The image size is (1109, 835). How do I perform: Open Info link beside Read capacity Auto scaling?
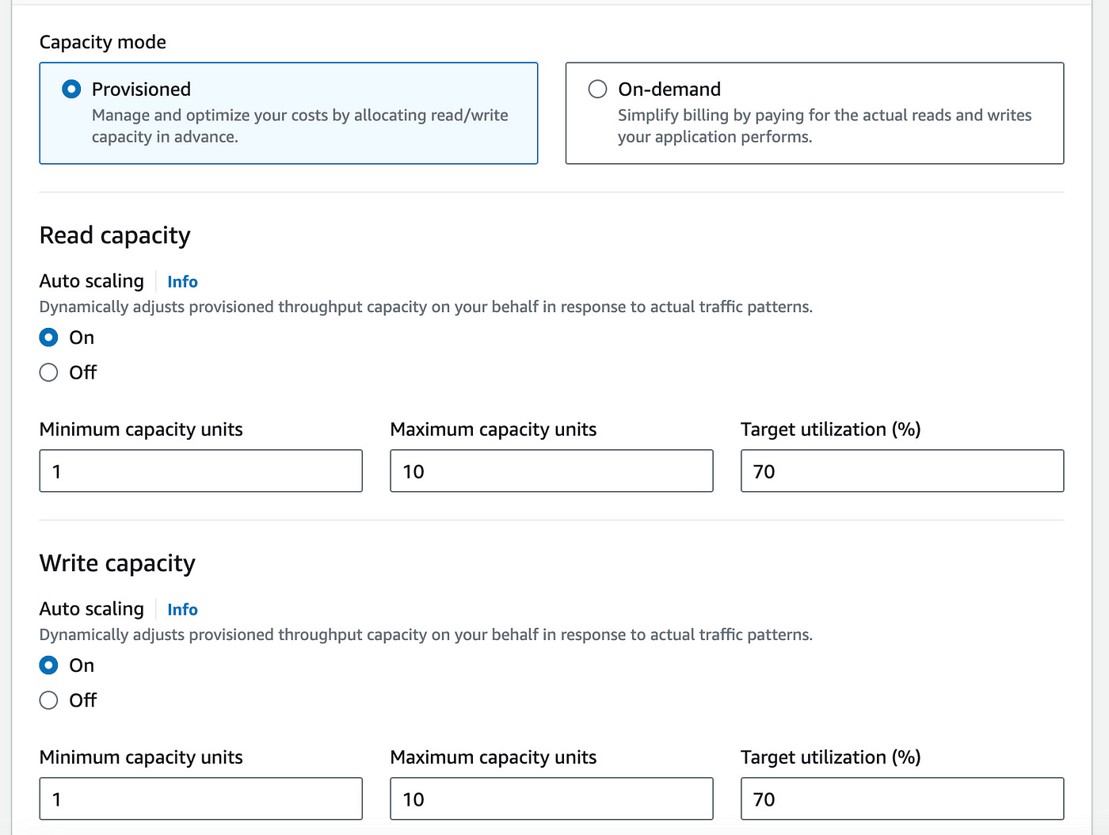pyautogui.click(x=182, y=282)
